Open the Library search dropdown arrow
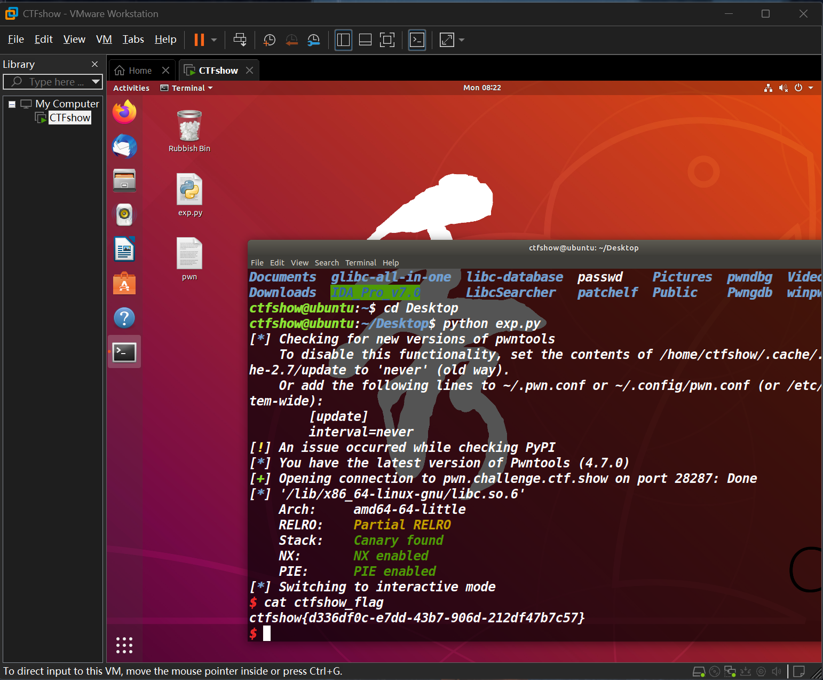The image size is (823, 680). click(96, 82)
